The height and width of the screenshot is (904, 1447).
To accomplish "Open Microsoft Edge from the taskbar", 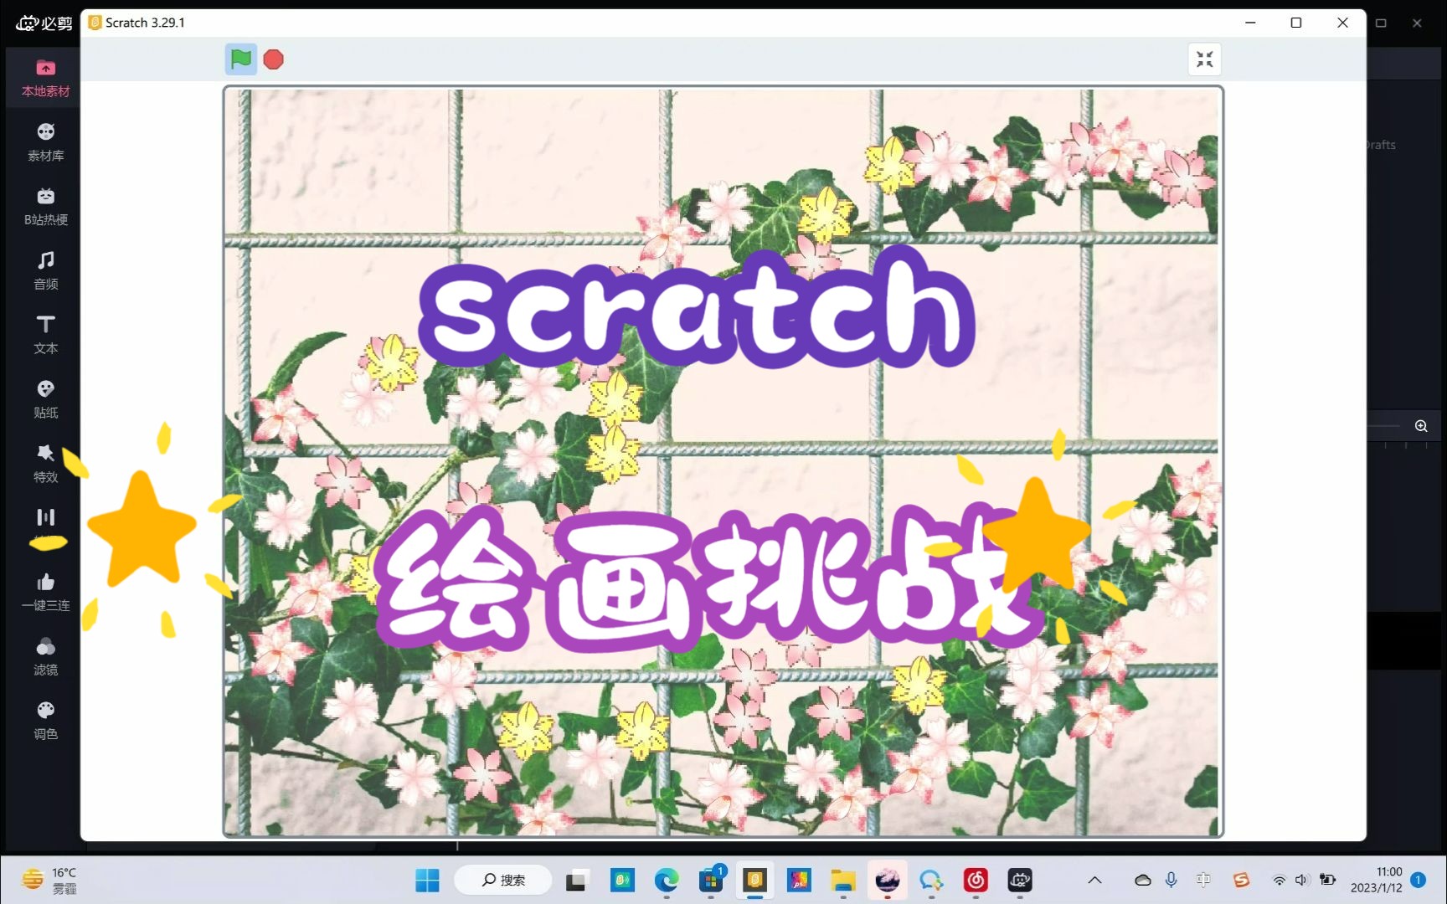I will pyautogui.click(x=667, y=880).
